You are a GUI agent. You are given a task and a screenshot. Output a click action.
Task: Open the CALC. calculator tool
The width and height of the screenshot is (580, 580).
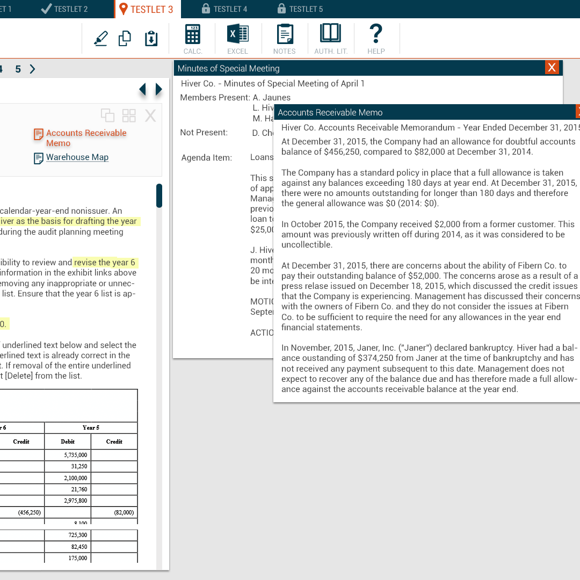[193, 39]
